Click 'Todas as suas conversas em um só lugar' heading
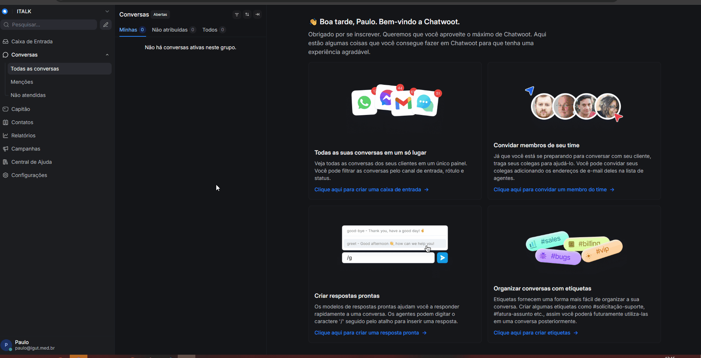Image resolution: width=701 pixels, height=358 pixels. click(x=370, y=153)
